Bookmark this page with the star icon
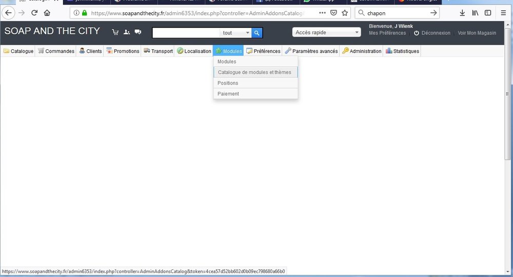513x277 pixels. [x=345, y=13]
